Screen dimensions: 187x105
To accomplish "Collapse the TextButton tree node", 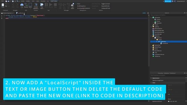I will 157,41.
